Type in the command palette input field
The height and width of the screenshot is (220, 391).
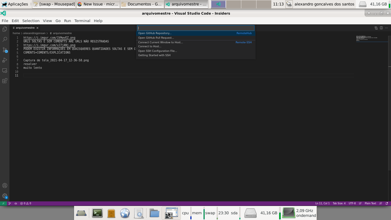click(195, 28)
